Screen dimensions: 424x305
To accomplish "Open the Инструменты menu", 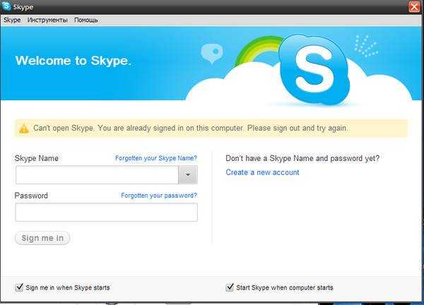I will 47,20.
